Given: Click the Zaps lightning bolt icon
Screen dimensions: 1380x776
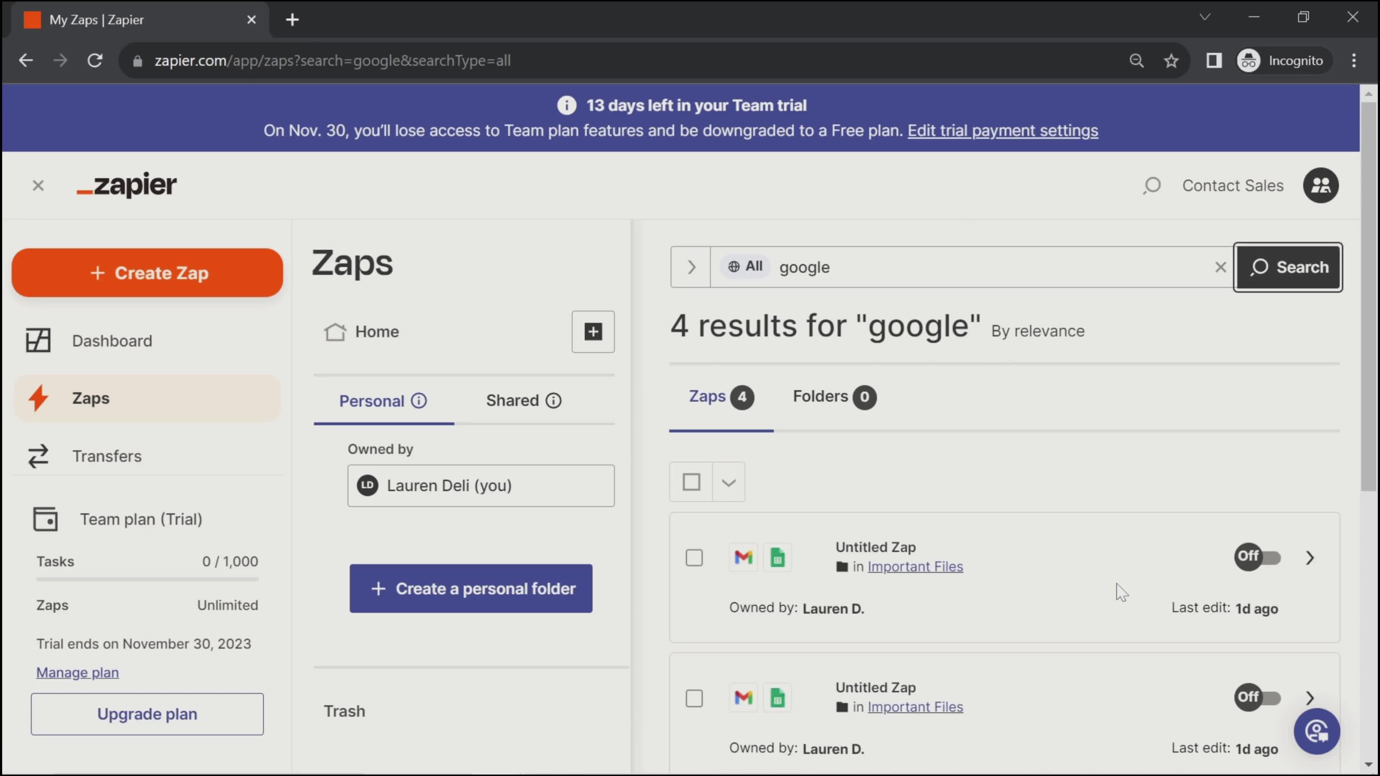Looking at the screenshot, I should [38, 398].
